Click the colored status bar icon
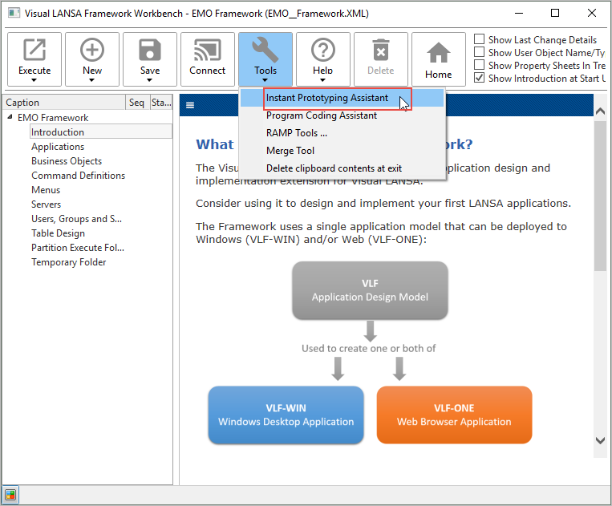 coord(10,495)
